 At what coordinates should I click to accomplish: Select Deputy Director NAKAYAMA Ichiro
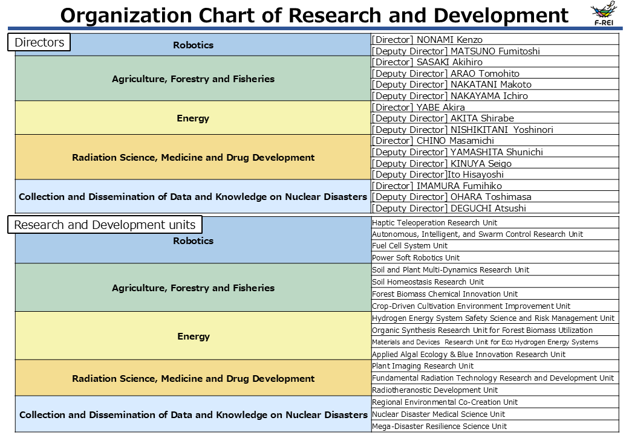click(x=449, y=96)
